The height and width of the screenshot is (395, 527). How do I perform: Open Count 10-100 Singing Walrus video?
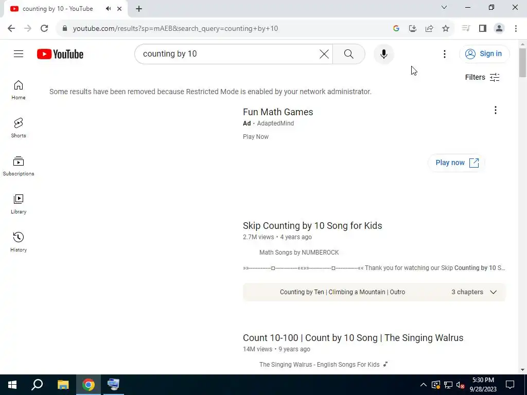tap(353, 337)
